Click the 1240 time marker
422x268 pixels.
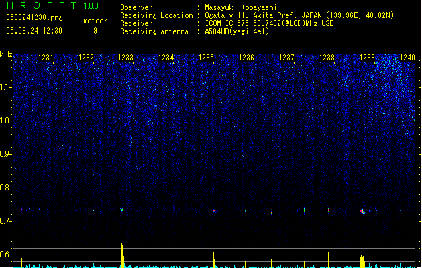pos(407,58)
